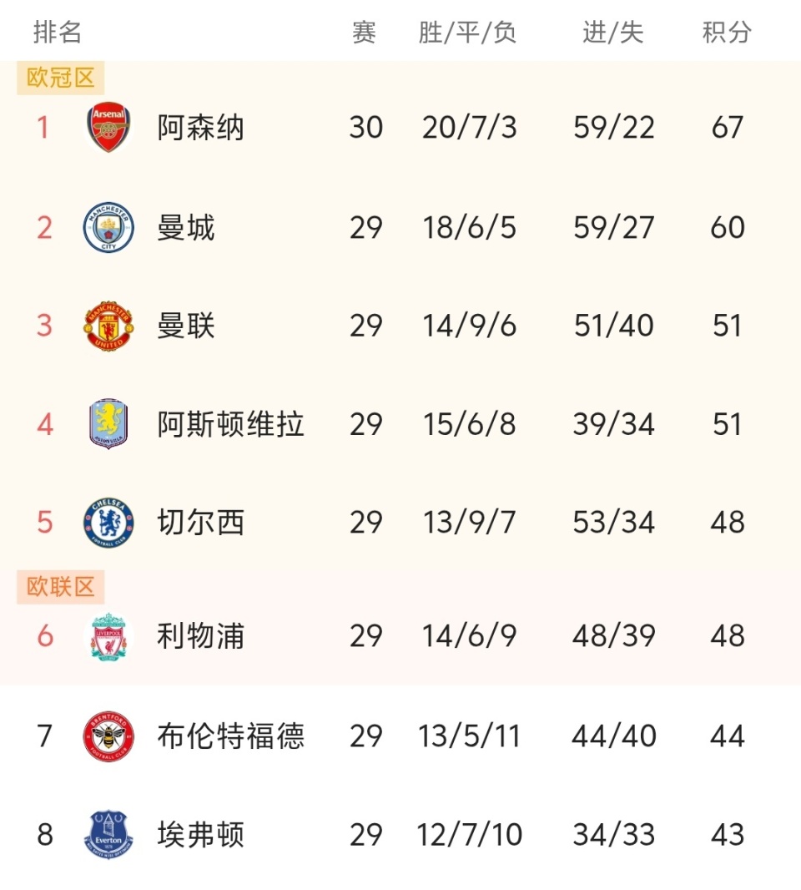This screenshot has width=801, height=890.
Task: Open team name 阿森纳
Action: [200, 129]
